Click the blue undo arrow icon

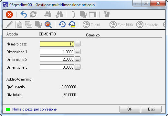click(x=24, y=15)
